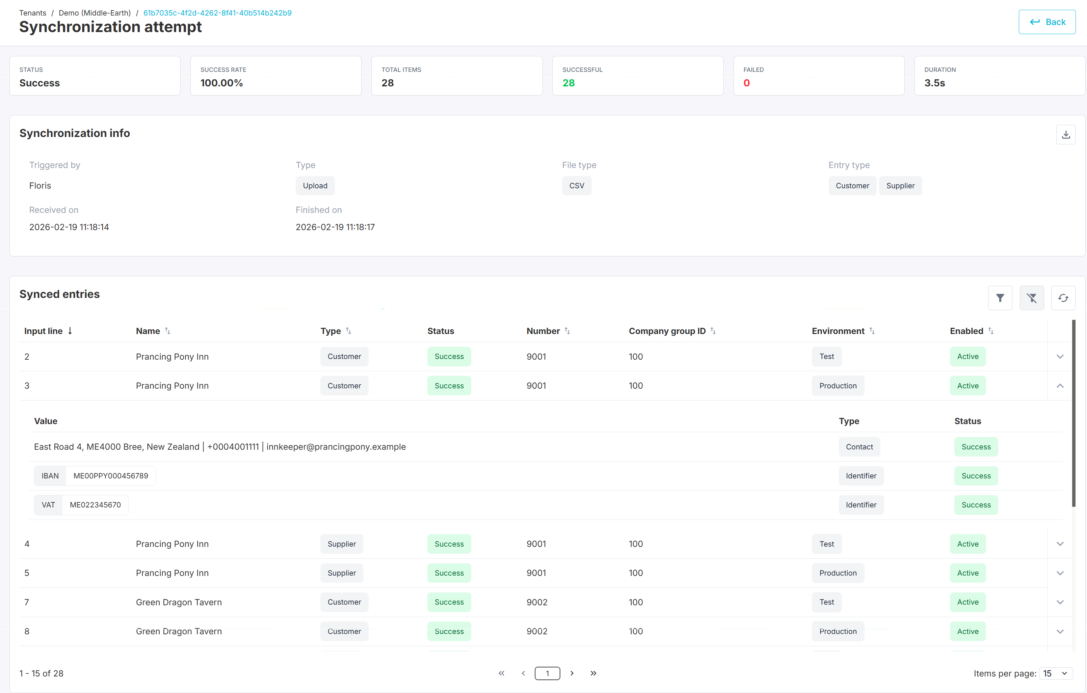This screenshot has width=1087, height=693.
Task: Open the Tenants breadcrumb
Action: point(32,12)
